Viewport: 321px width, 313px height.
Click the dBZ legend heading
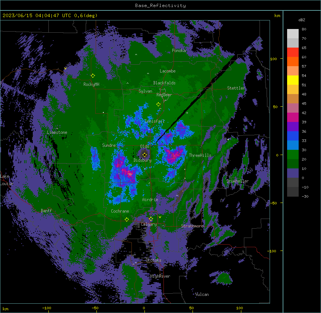click(302, 20)
